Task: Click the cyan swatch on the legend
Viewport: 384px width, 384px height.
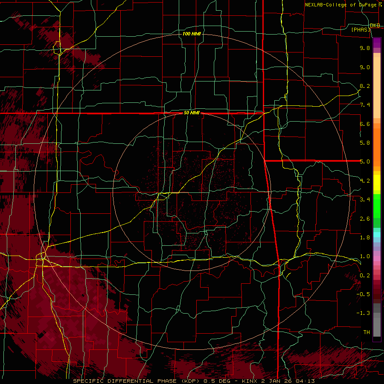Action: coord(377,235)
